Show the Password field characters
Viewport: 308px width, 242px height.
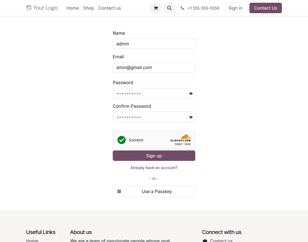coord(191,94)
